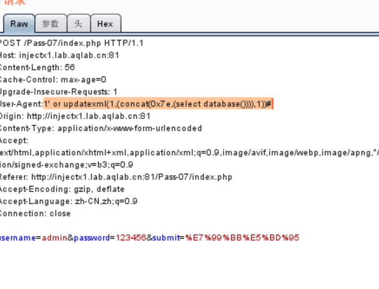Click the POST /Pass-07/index.php request line

[x=71, y=43]
